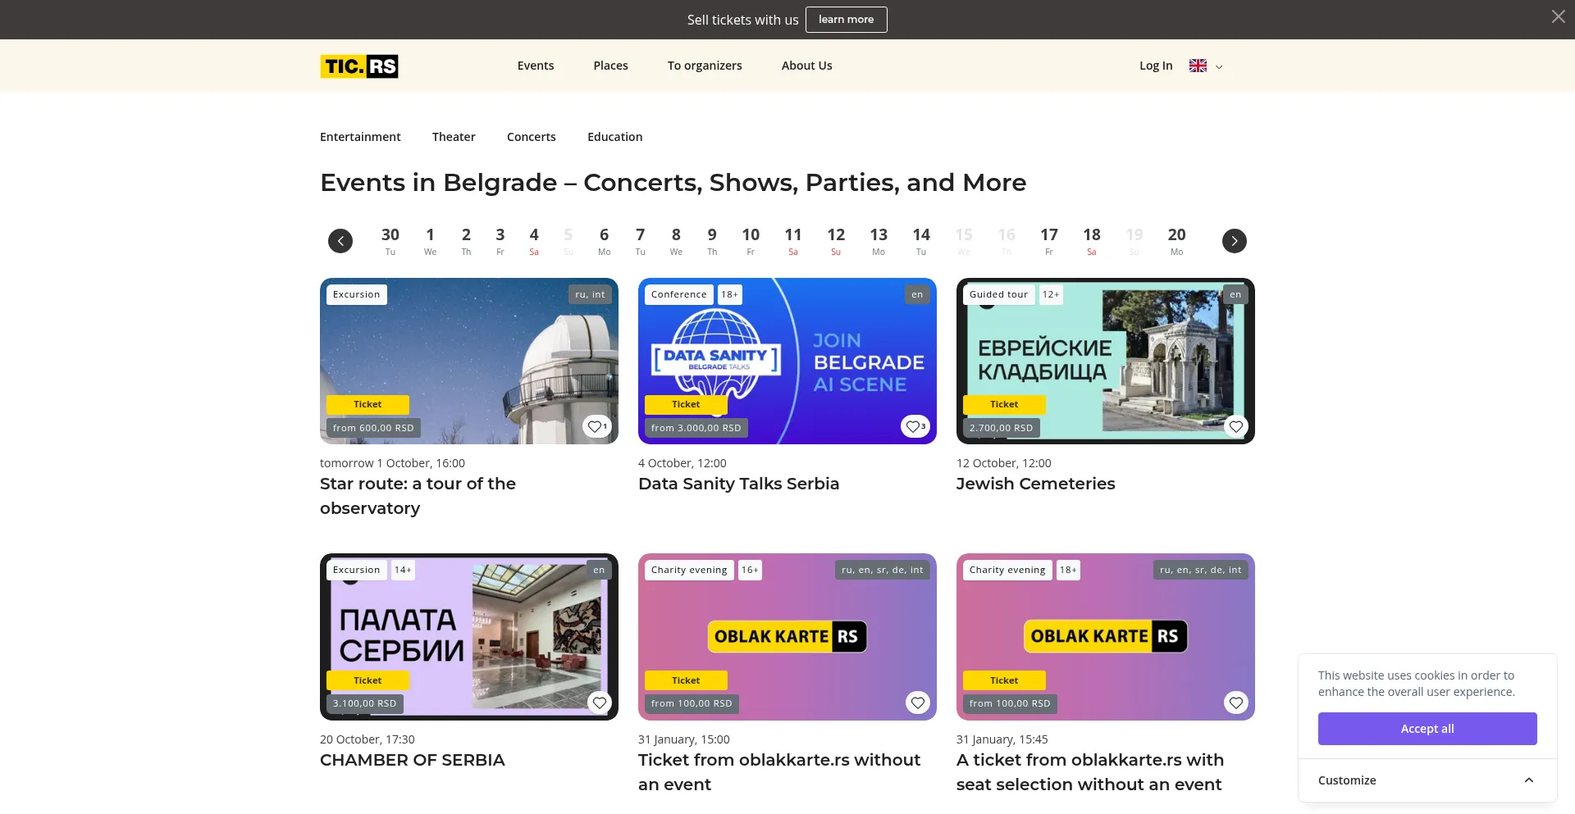Open Star route: a tour title link

[418, 496]
